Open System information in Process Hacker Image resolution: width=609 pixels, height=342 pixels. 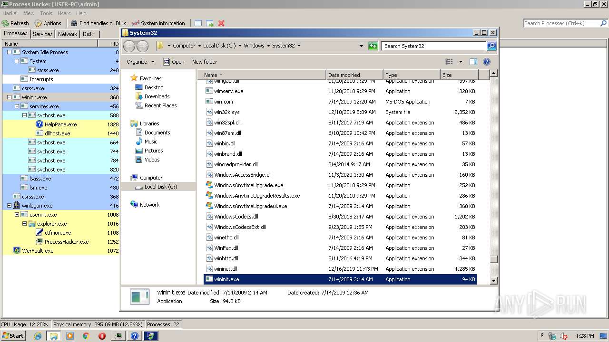(158, 23)
